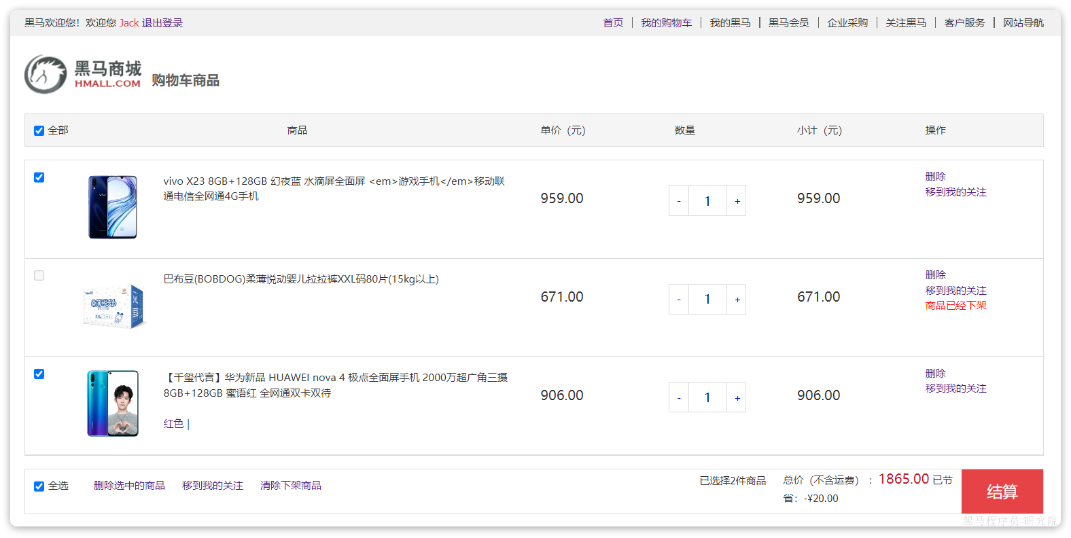Image resolution: width=1071 pixels, height=538 pixels.
Task: Delete the vivo X23 item
Action: (x=935, y=177)
